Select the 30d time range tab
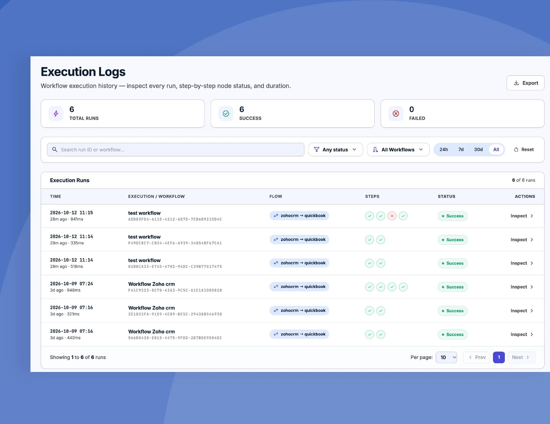Screen dimensions: 550x424 [478, 150]
